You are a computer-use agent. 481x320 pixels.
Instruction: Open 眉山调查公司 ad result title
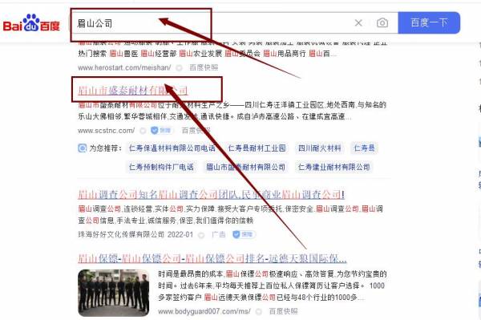coord(212,195)
